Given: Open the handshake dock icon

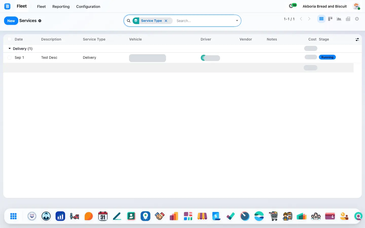Looking at the screenshot, I should [160, 216].
